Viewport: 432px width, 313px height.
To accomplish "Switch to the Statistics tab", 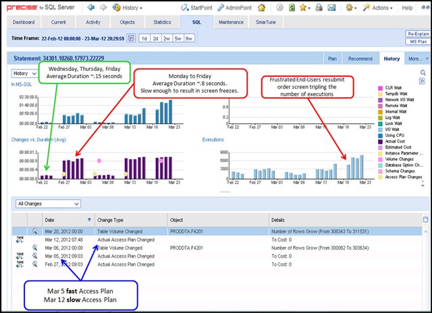I will coord(162,22).
